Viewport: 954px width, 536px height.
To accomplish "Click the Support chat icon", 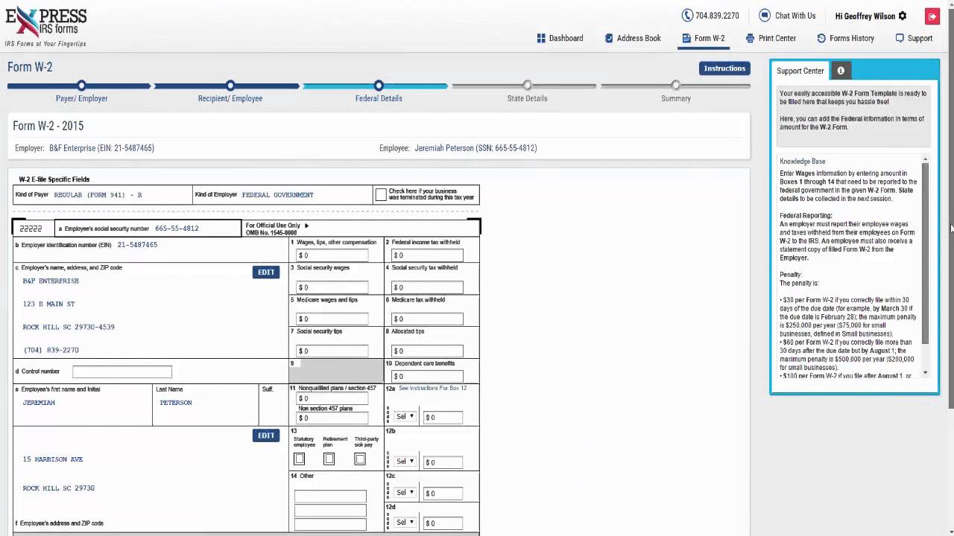I will click(x=900, y=38).
